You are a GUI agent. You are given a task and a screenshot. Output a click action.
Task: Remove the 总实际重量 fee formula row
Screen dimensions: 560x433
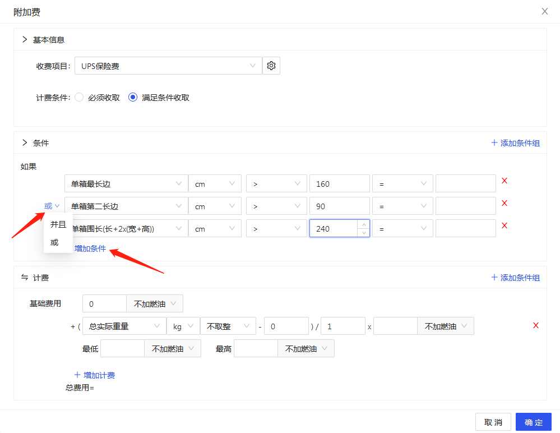pos(536,325)
